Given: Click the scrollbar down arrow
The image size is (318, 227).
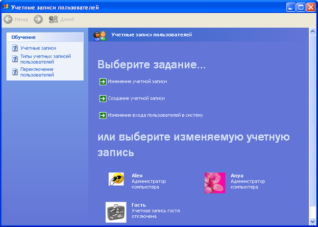Looking at the screenshot, I should tap(312, 221).
